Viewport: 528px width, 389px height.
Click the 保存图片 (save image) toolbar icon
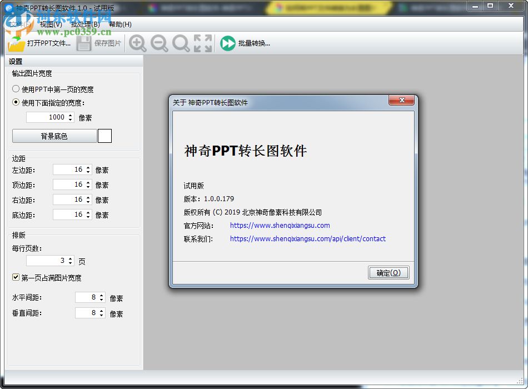tap(84, 43)
